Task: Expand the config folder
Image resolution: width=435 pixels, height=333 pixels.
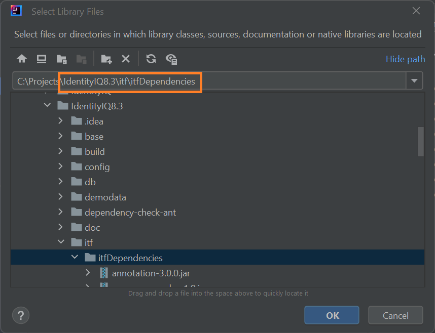Action: (x=60, y=166)
